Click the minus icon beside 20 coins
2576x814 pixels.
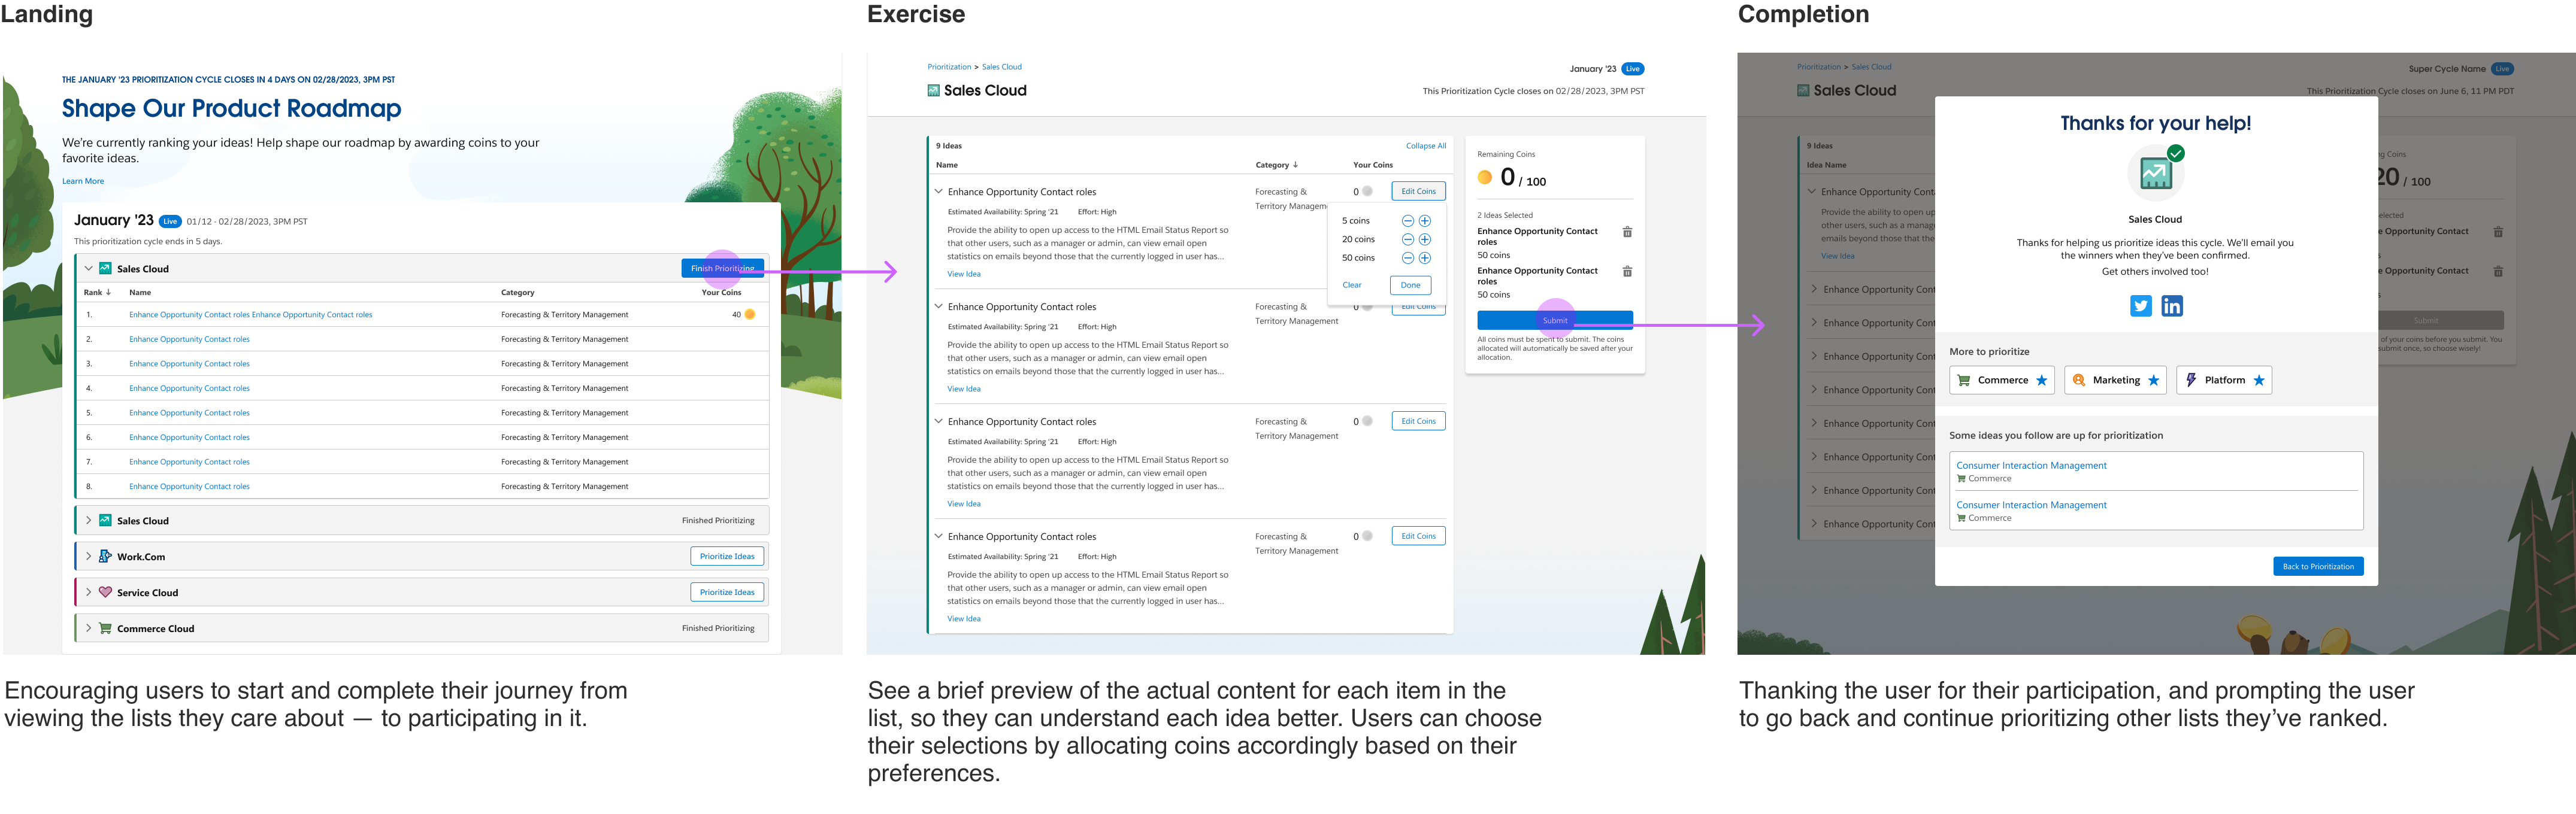[x=1408, y=239]
